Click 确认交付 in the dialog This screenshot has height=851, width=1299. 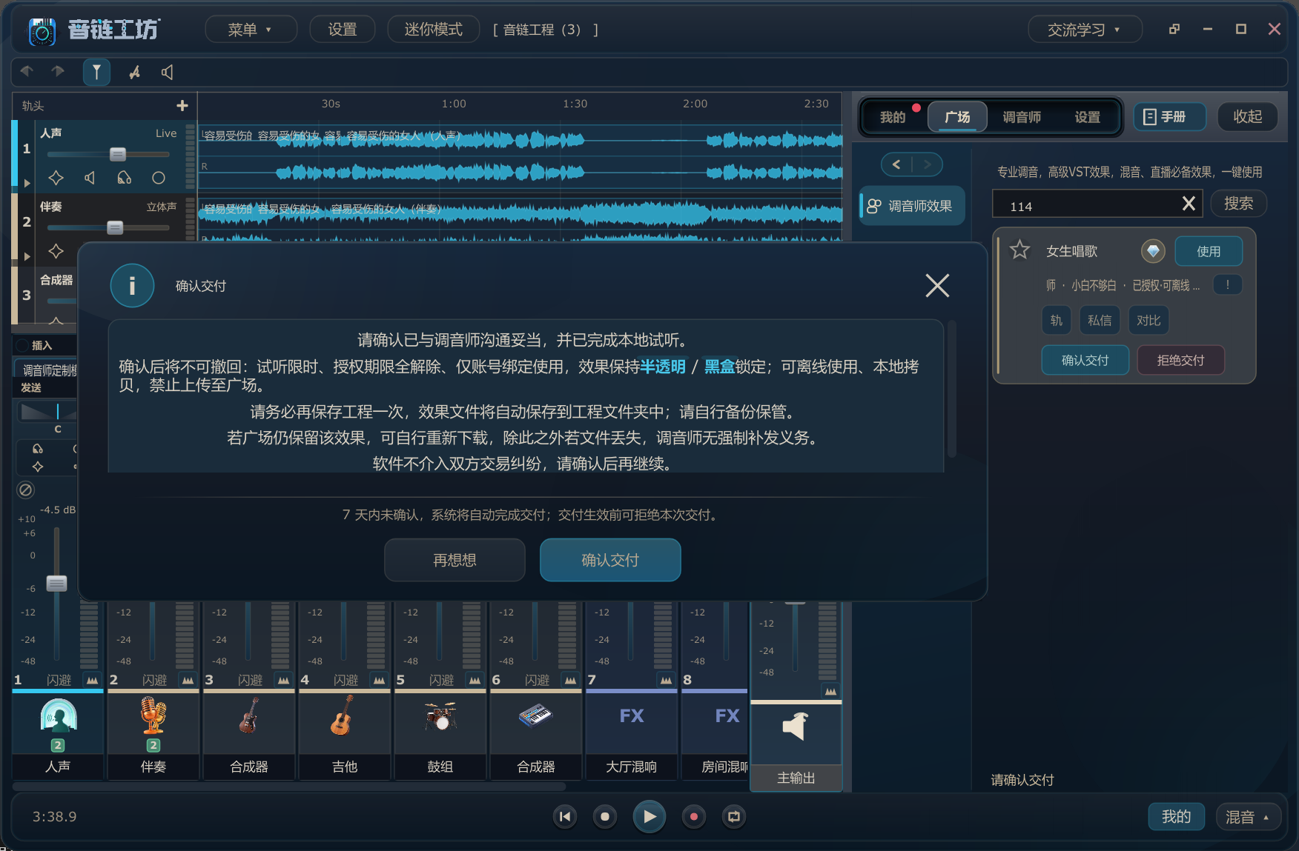pyautogui.click(x=610, y=560)
